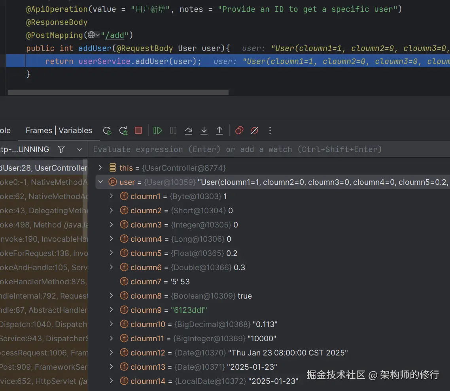Expand the cloumn12 Date field

(x=112, y=352)
